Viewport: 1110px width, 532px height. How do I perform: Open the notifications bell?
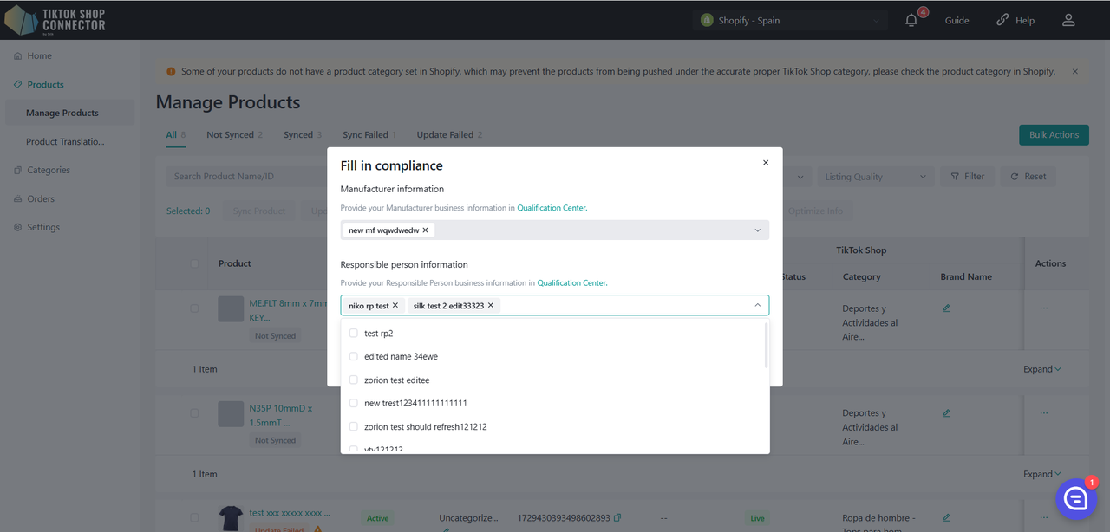[x=911, y=20]
